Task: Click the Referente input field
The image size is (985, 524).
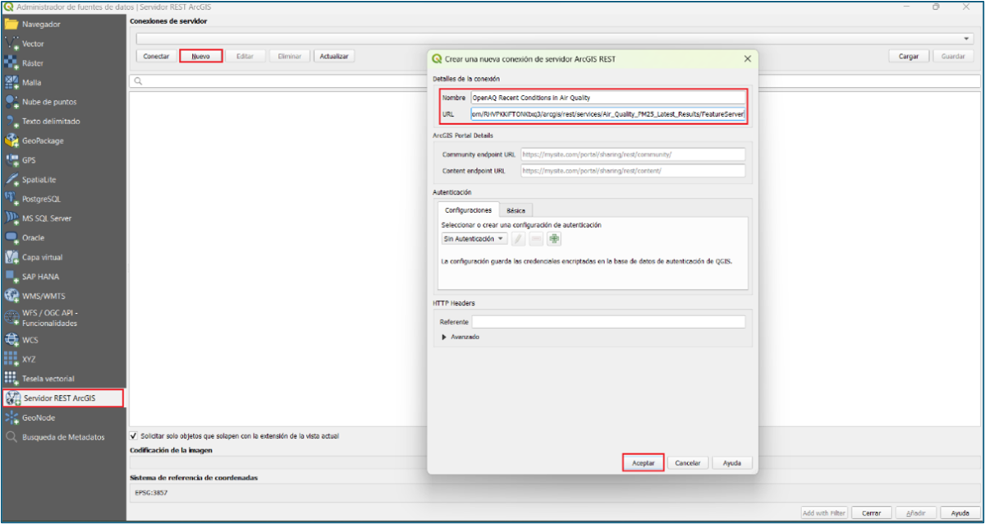Action: click(608, 322)
